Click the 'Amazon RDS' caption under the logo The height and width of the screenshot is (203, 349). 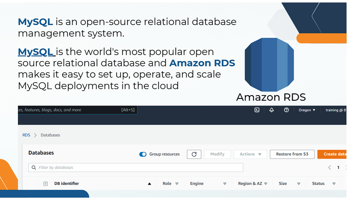click(x=271, y=97)
